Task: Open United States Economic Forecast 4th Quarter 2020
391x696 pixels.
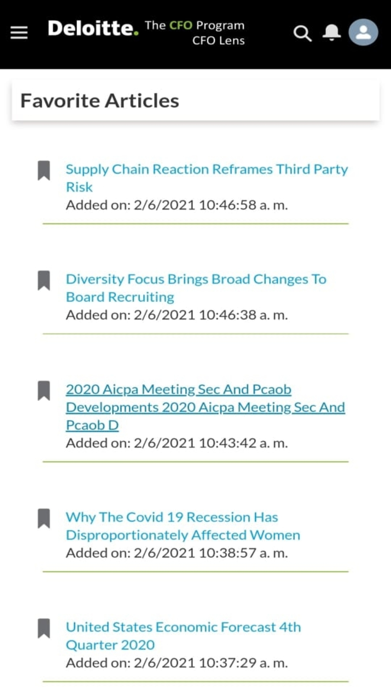Action: [x=183, y=636]
